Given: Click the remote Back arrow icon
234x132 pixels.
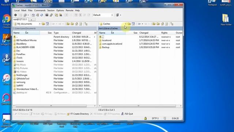Looking at the screenshot, I should coord(139,24).
